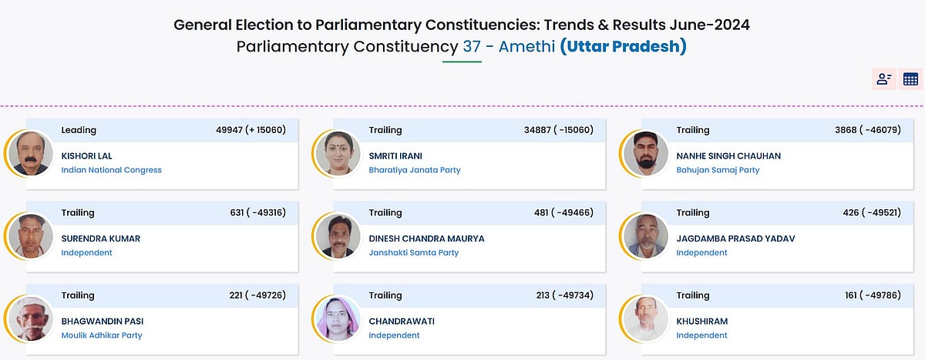Click the Moulik Adhikar Party label
The image size is (925, 360).
coord(102,335)
